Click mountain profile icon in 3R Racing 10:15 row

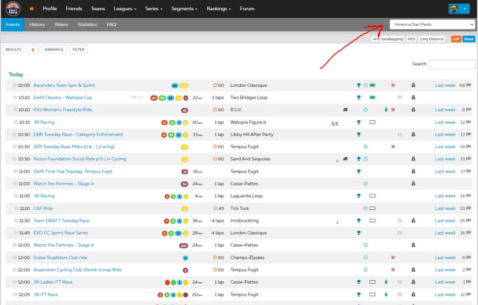tap(334, 123)
